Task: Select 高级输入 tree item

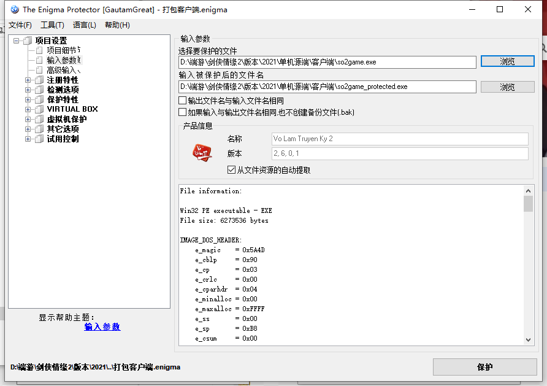Action: click(63, 70)
